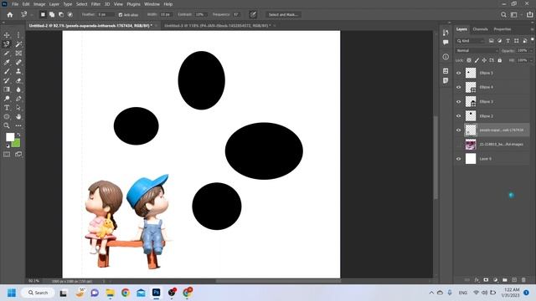The height and width of the screenshot is (301, 536).
Task: Select the History Brush tool
Action: (x=7, y=80)
